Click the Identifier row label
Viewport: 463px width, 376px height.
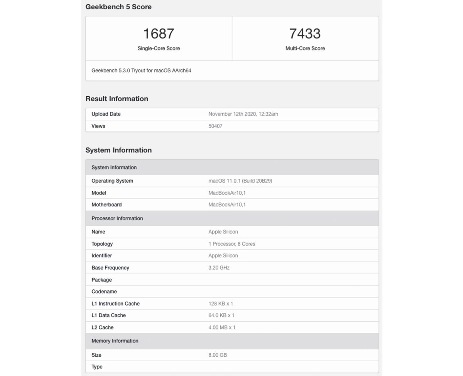(x=102, y=256)
